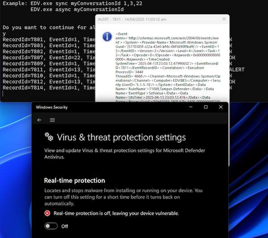268x238 pixels.
Task: Maximize the Windows Security window
Action: coord(206,107)
